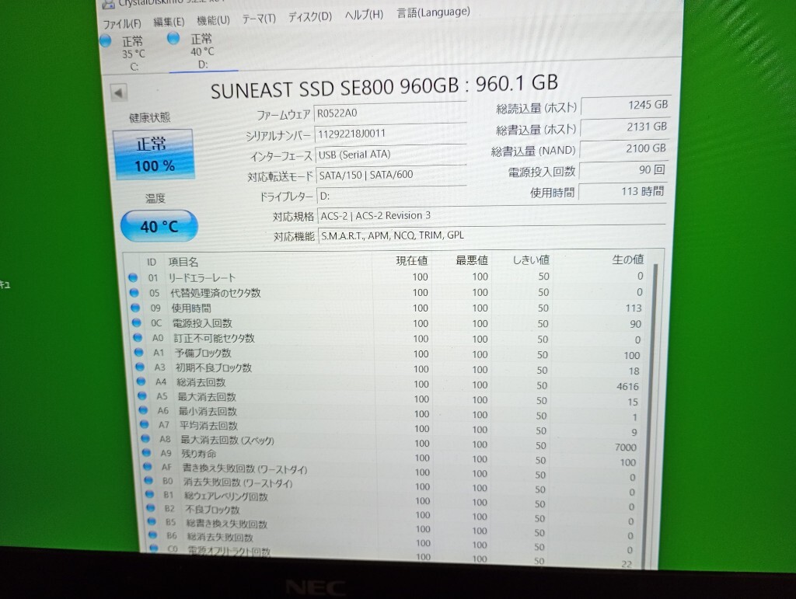
Task: Click the status dot for row 05 代替処理済のセクタ数
Action: pos(134,293)
